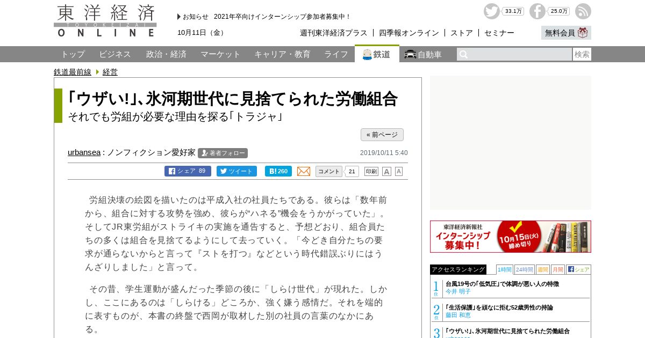Image resolution: width=645 pixels, height=338 pixels.
Task: Open the マーケット menu item
Action: click(x=220, y=54)
